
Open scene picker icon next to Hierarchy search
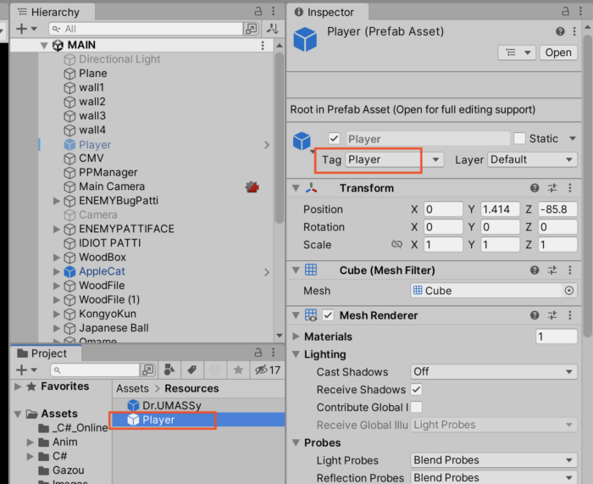click(x=251, y=29)
